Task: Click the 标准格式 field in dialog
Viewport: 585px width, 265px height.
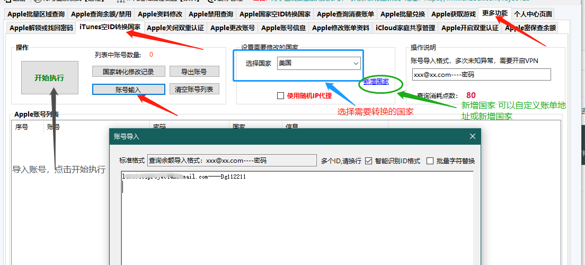Action: coord(232,161)
